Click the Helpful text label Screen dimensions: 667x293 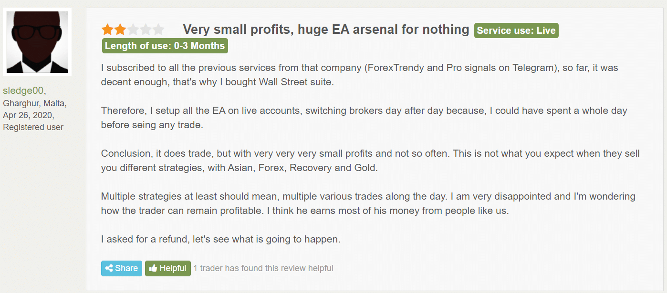tap(173, 268)
